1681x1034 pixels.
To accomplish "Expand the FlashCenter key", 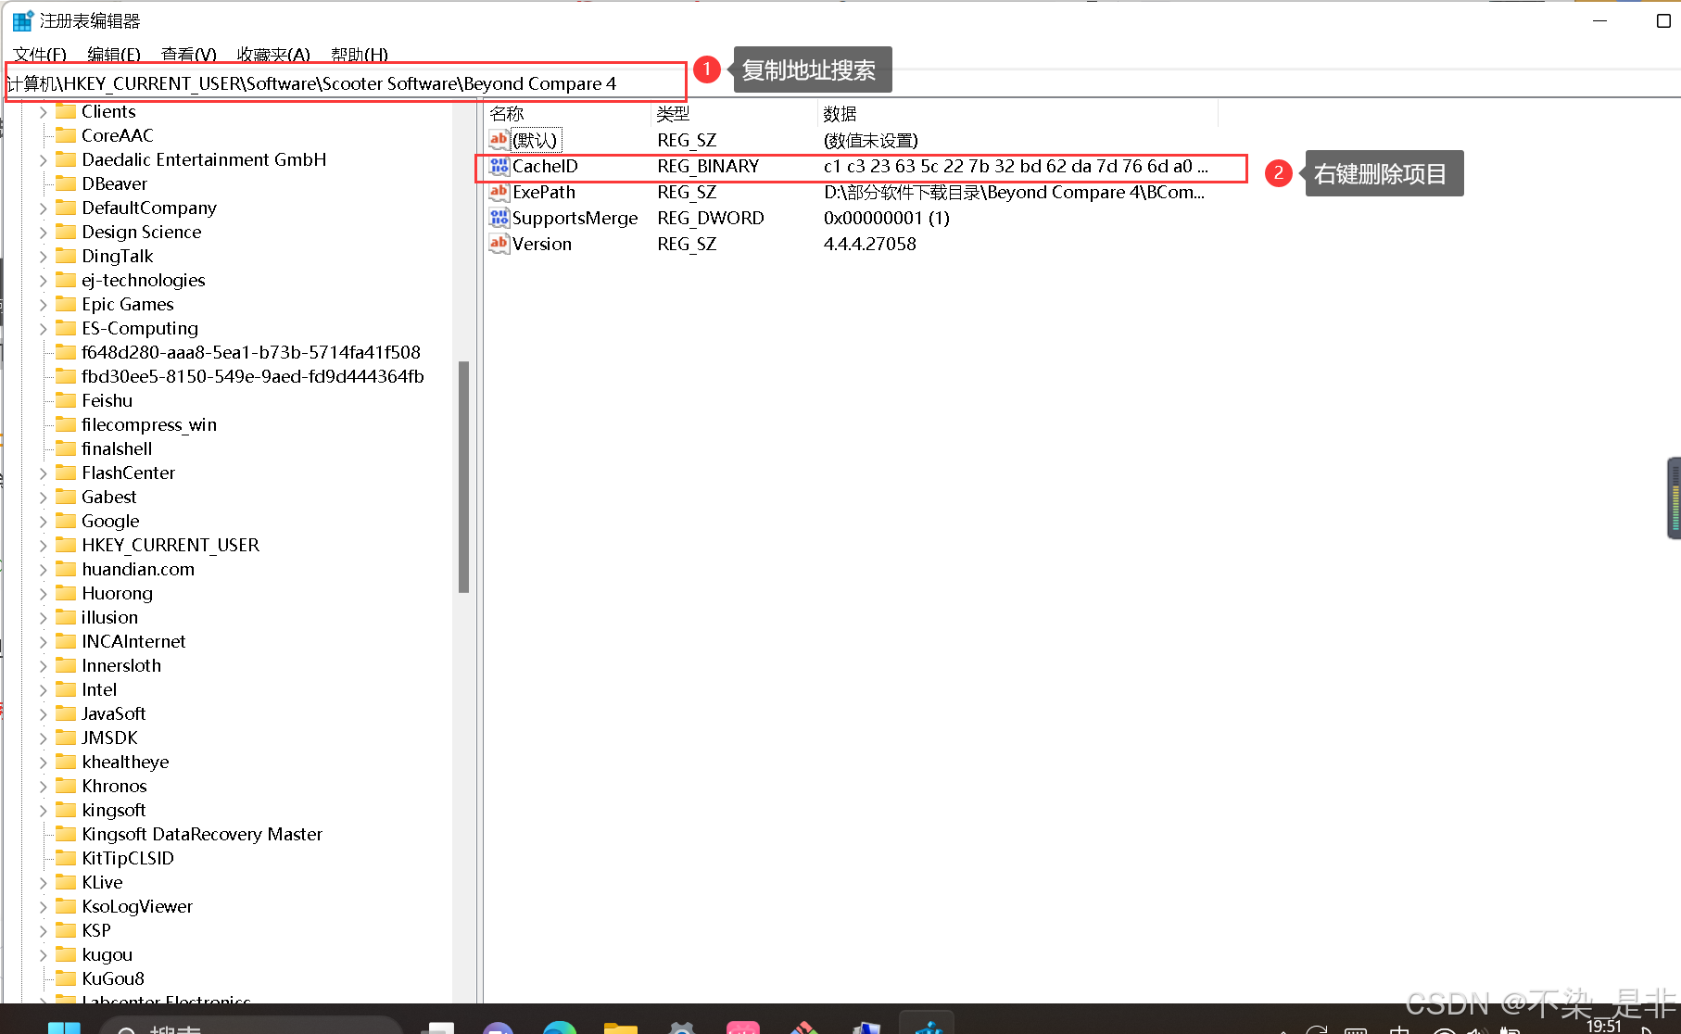I will tap(43, 473).
